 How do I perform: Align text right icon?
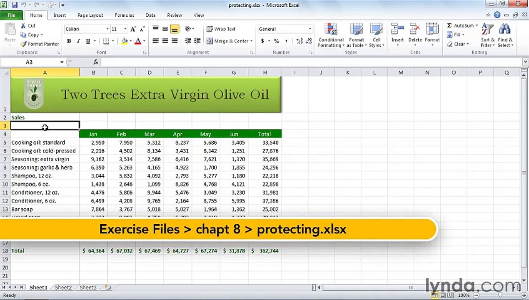pyautogui.click(x=175, y=41)
